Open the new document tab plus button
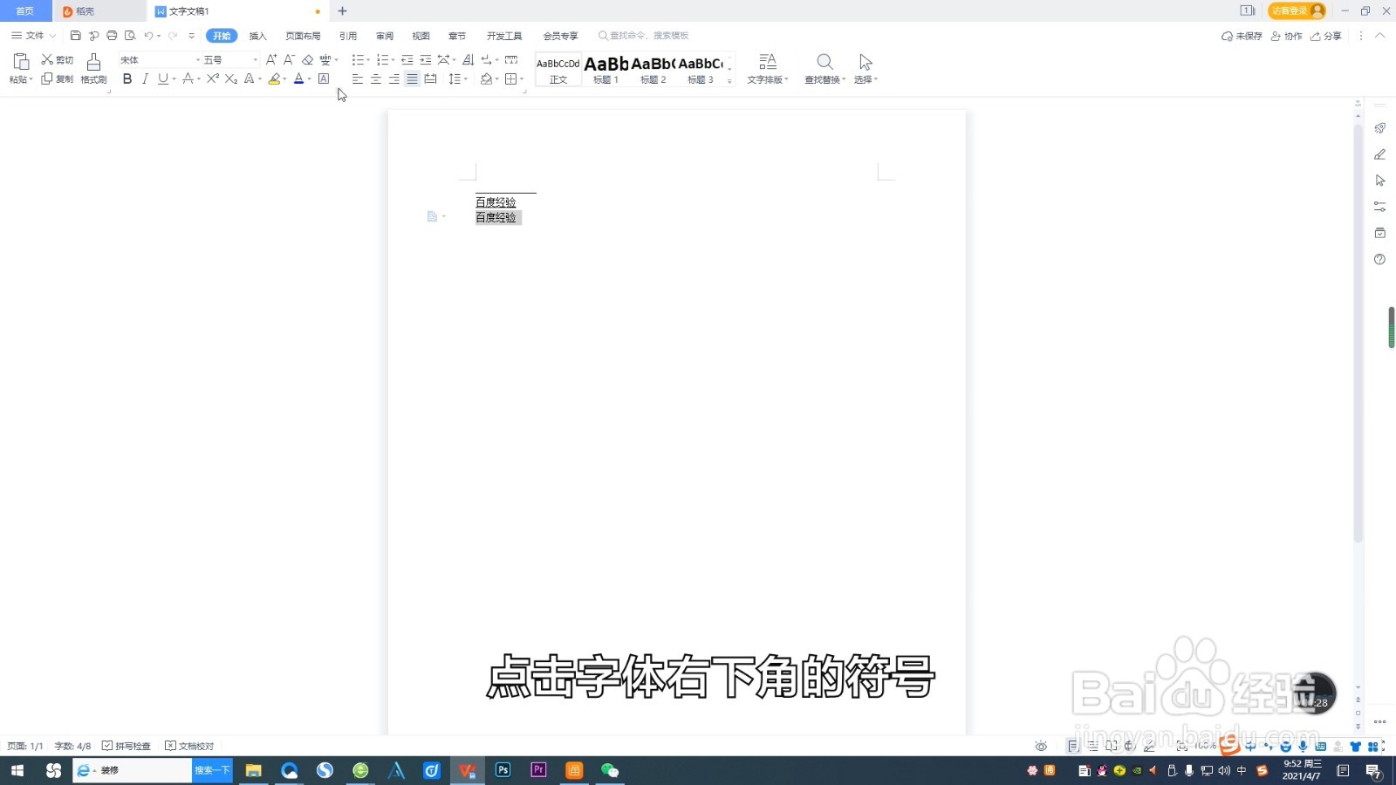Image resolution: width=1396 pixels, height=785 pixels. (x=342, y=11)
